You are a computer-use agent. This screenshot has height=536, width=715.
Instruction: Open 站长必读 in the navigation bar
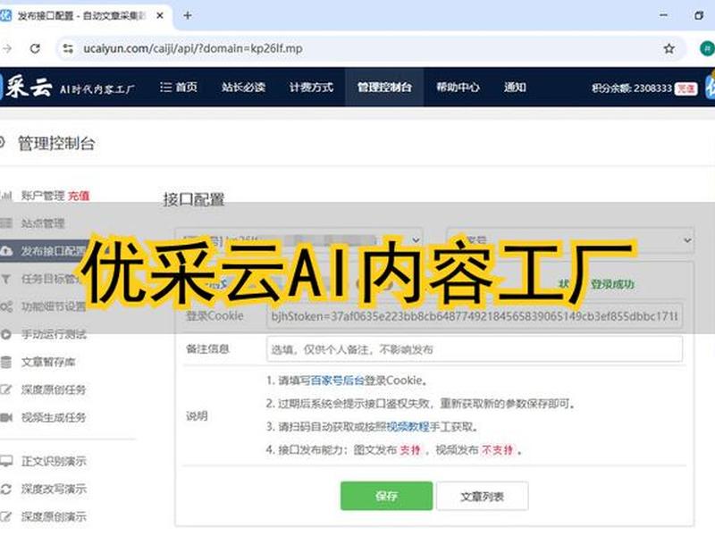tap(243, 87)
